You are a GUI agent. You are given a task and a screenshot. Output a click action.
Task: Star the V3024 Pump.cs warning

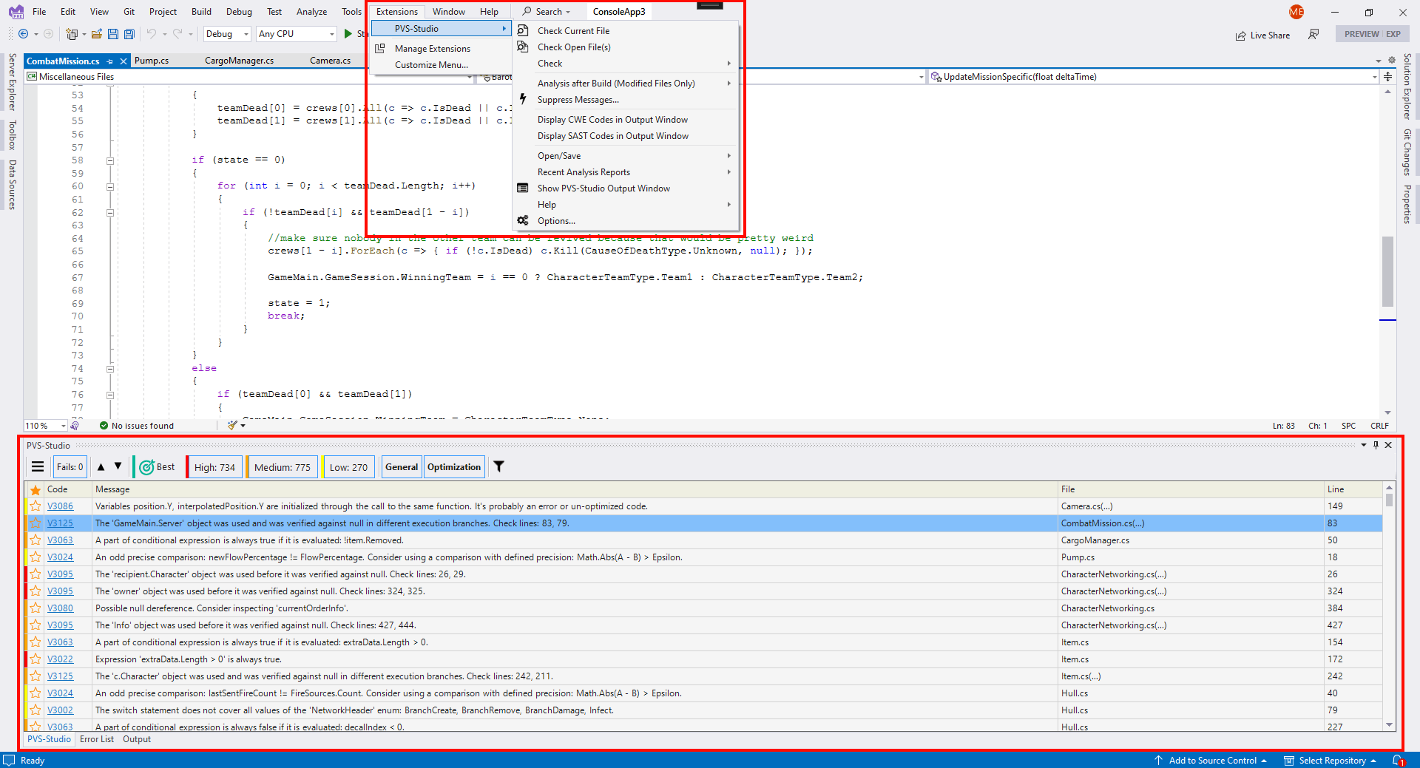(x=35, y=557)
